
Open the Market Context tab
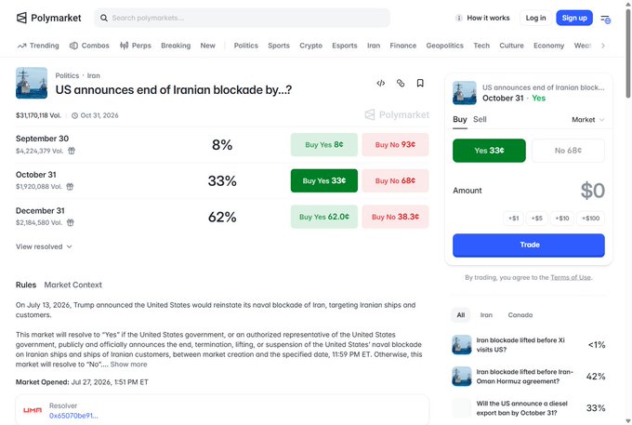pos(72,285)
